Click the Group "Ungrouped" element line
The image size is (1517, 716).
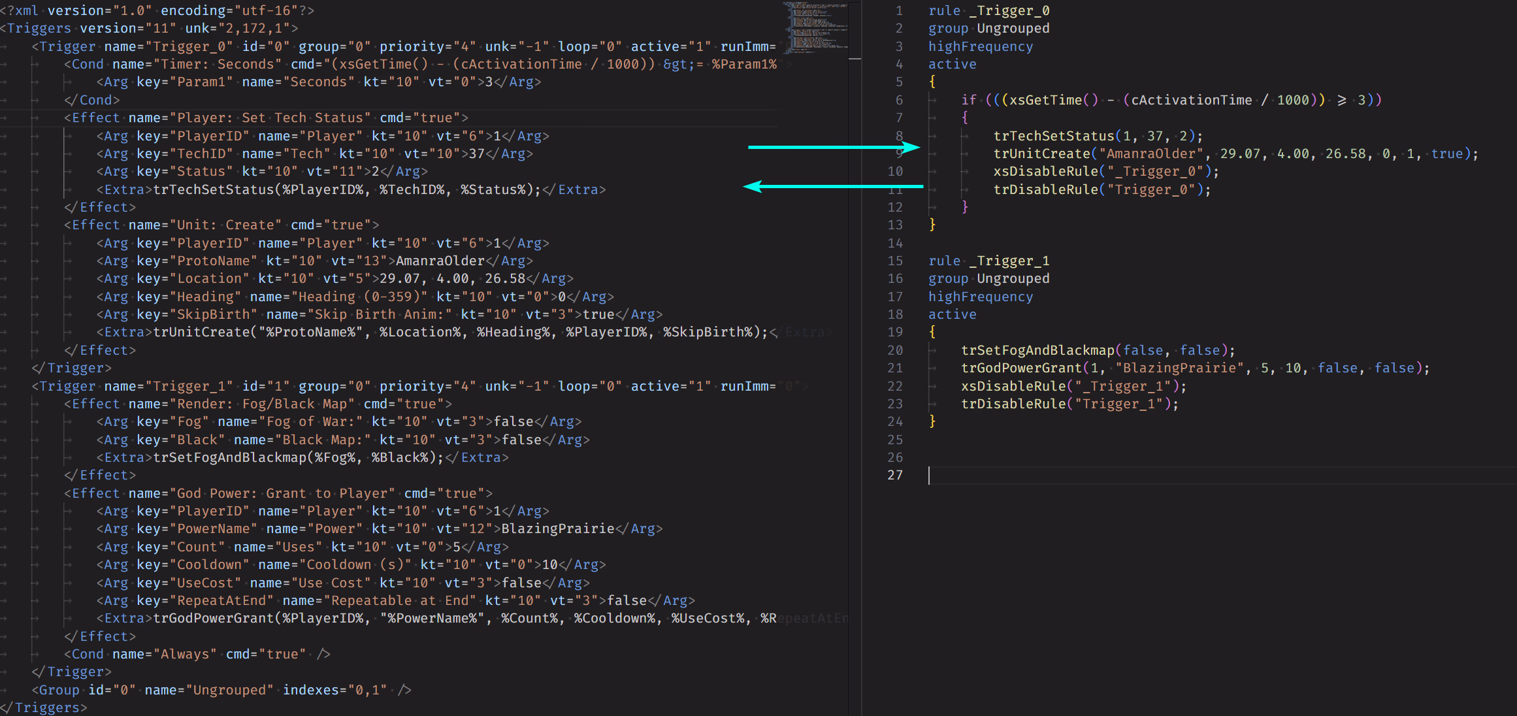[221, 690]
